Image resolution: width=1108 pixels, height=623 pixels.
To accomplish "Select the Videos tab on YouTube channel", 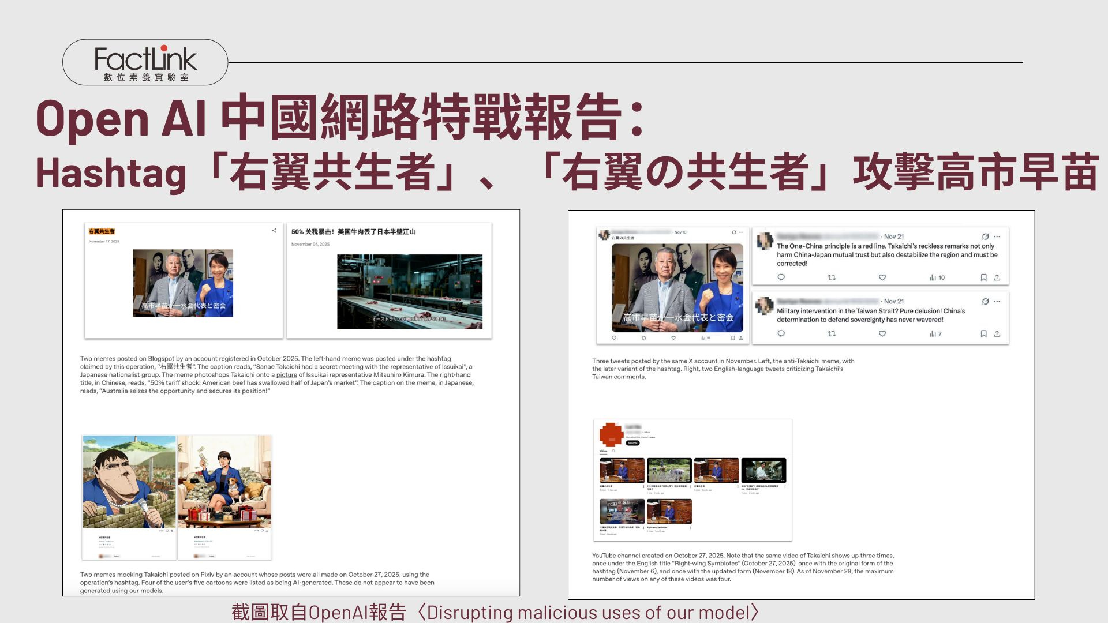I will [603, 451].
